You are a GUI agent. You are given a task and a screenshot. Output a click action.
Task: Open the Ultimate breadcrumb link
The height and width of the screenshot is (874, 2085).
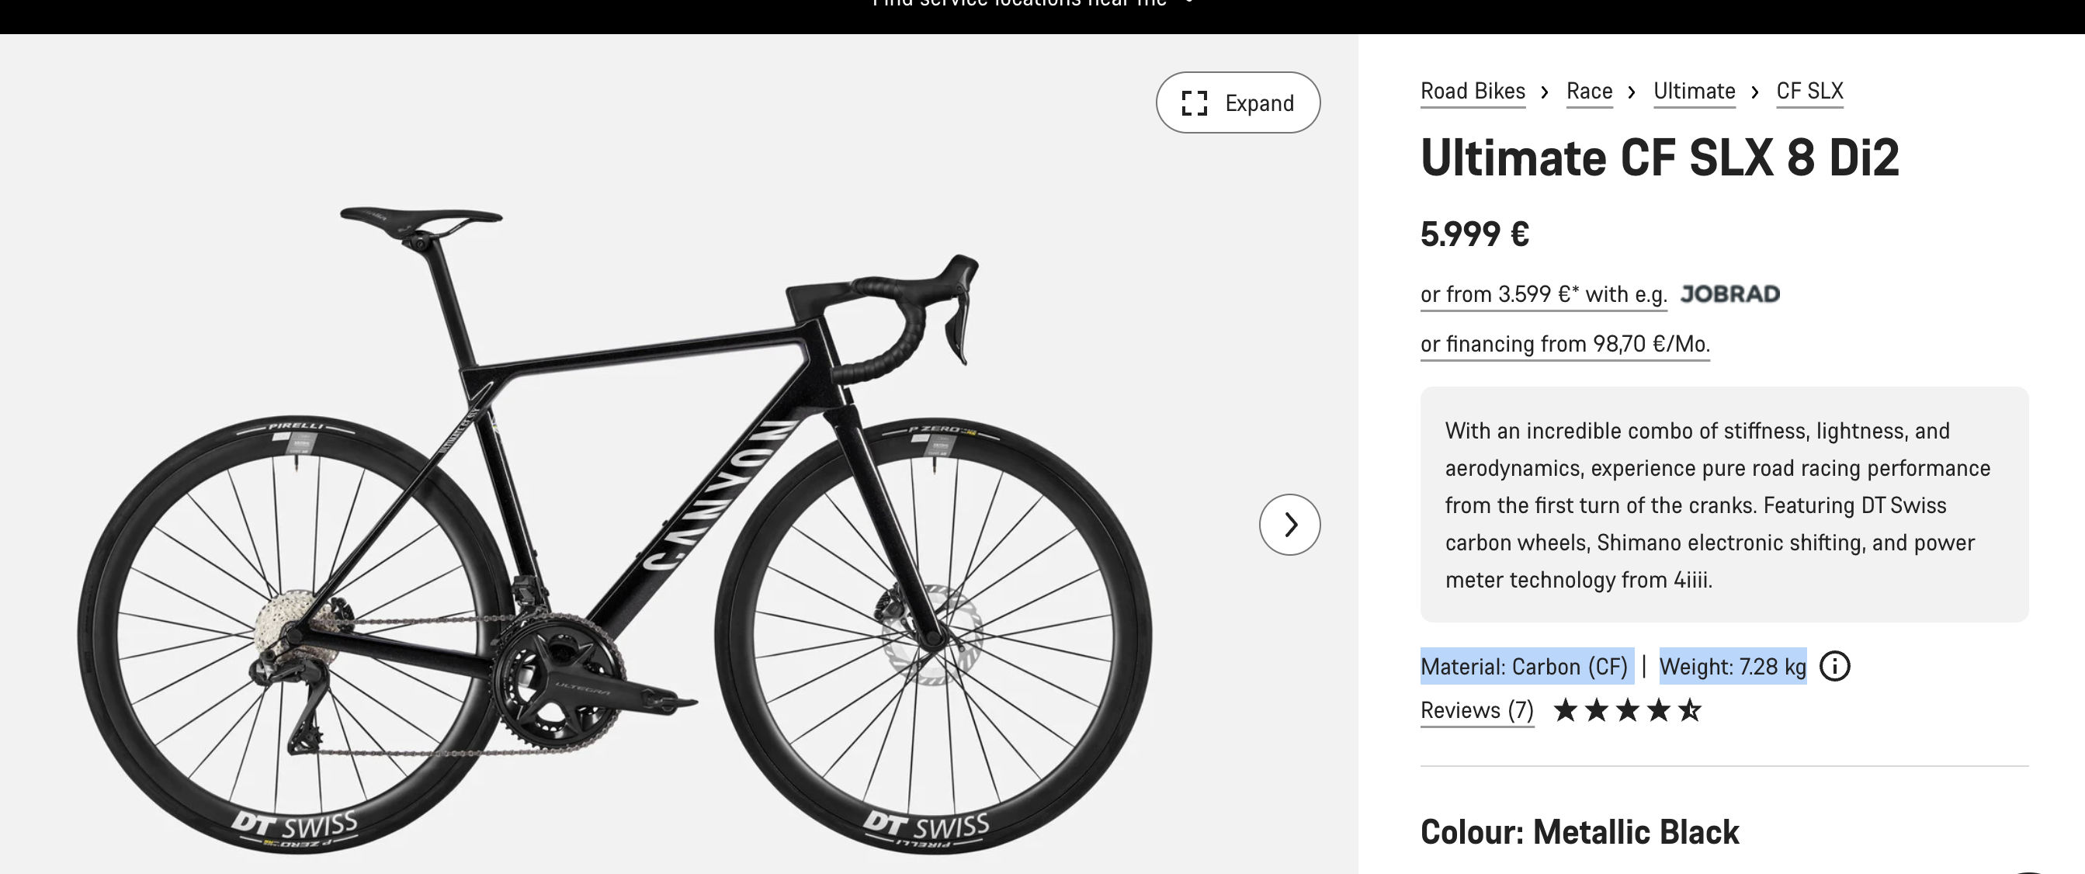click(1693, 91)
